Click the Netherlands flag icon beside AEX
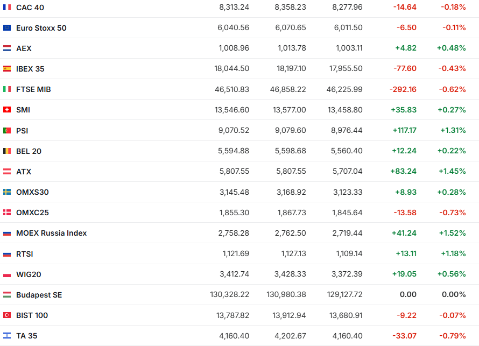The height and width of the screenshot is (346, 479). click(x=7, y=48)
